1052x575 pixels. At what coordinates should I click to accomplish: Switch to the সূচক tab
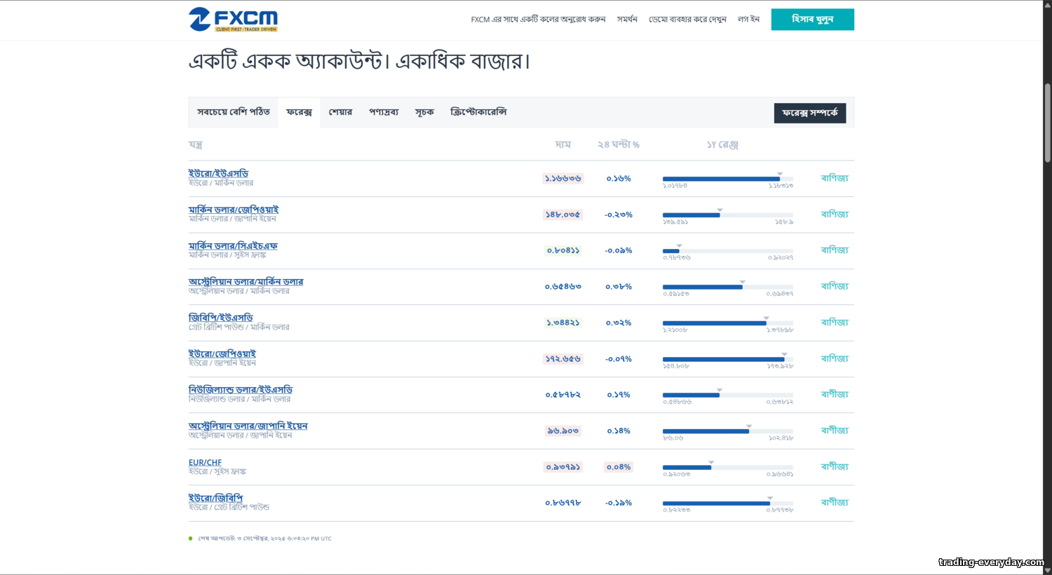coord(424,112)
